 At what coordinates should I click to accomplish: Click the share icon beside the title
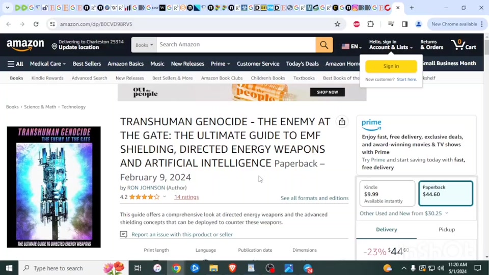(342, 122)
